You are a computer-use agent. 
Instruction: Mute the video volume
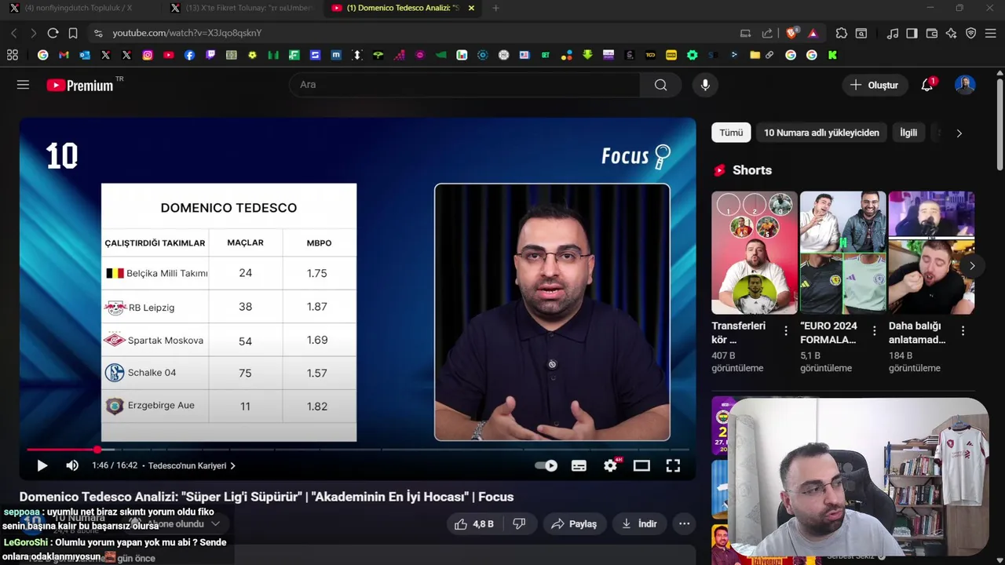pyautogui.click(x=72, y=465)
